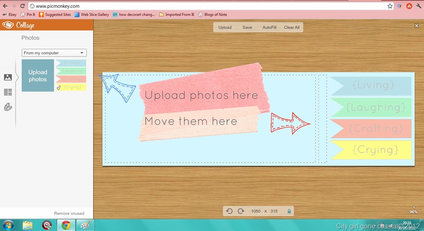Click the Upload photos tile

38,75
